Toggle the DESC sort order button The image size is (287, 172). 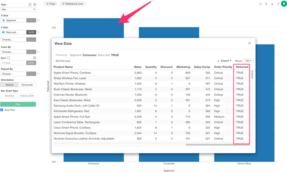(31, 63)
